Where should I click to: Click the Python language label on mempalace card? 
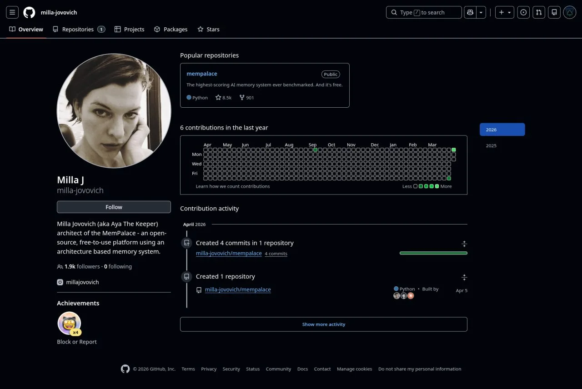(x=197, y=97)
